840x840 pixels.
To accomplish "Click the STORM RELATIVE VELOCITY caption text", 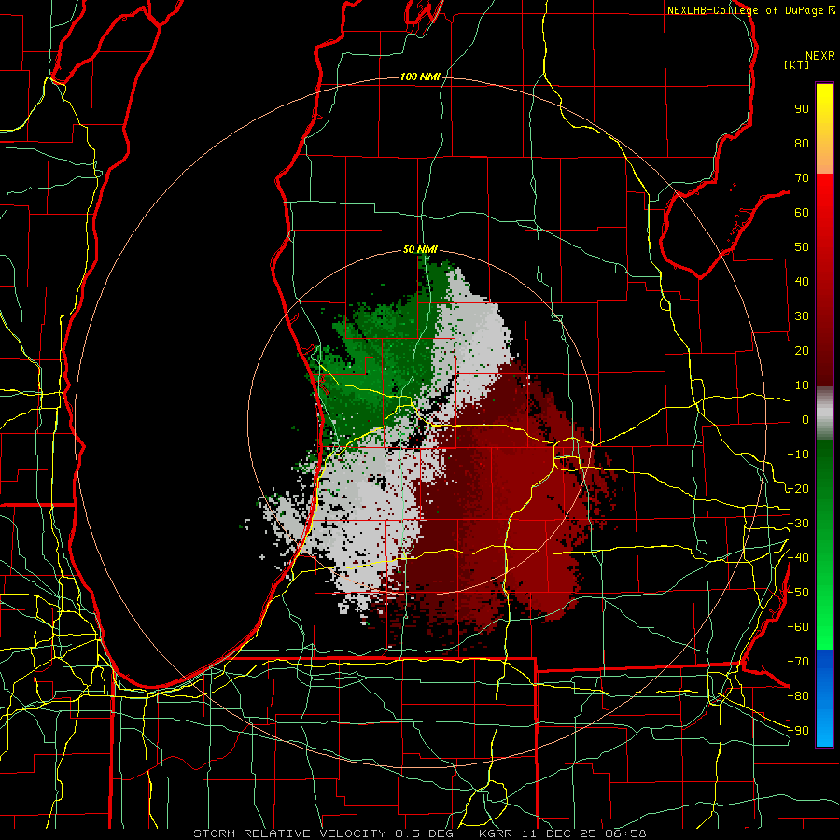I will pos(289,833).
